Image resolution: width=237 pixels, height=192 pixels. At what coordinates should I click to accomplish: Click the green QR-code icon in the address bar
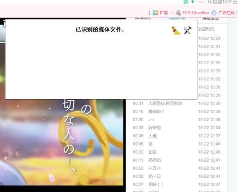pos(186,2)
